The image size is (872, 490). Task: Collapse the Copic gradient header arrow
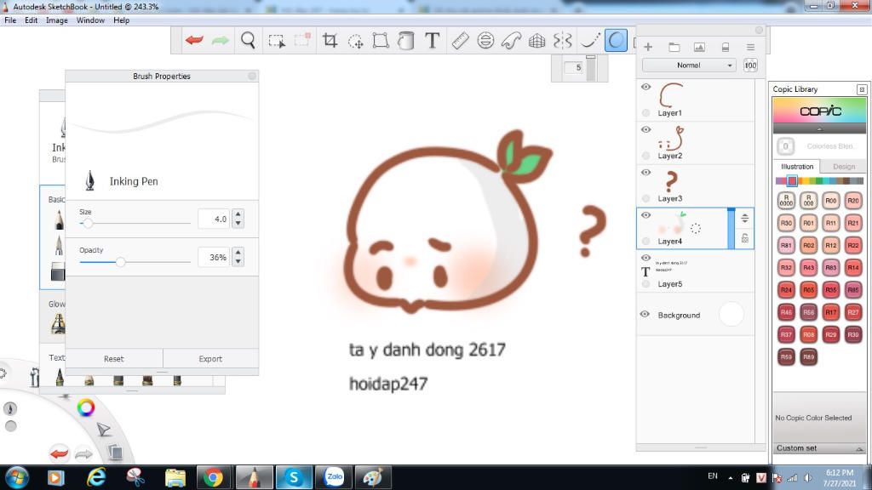(819, 129)
